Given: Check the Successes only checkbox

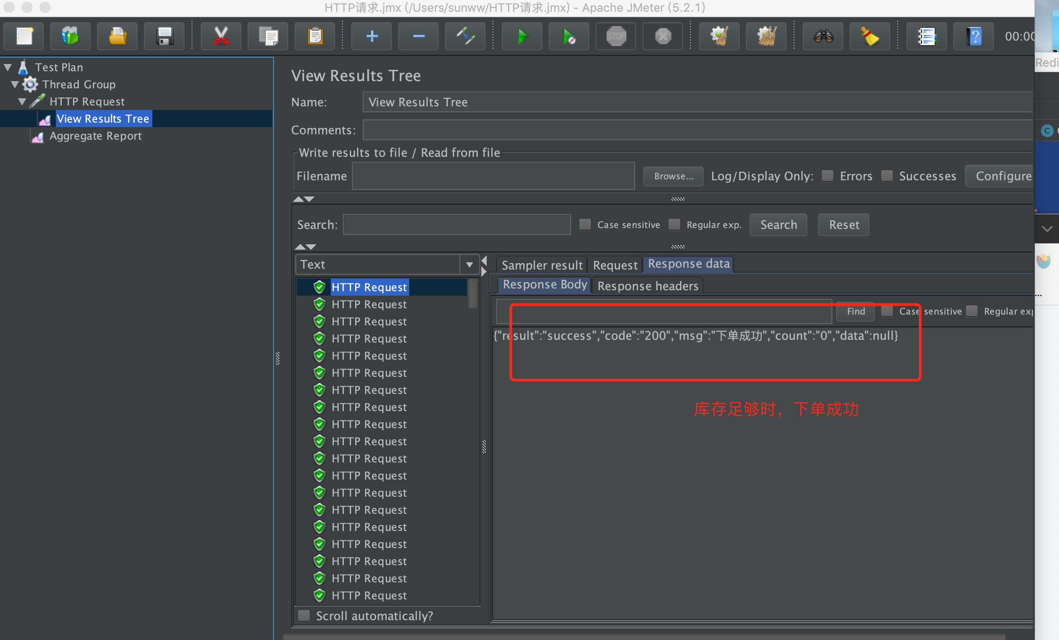Looking at the screenshot, I should 887,176.
